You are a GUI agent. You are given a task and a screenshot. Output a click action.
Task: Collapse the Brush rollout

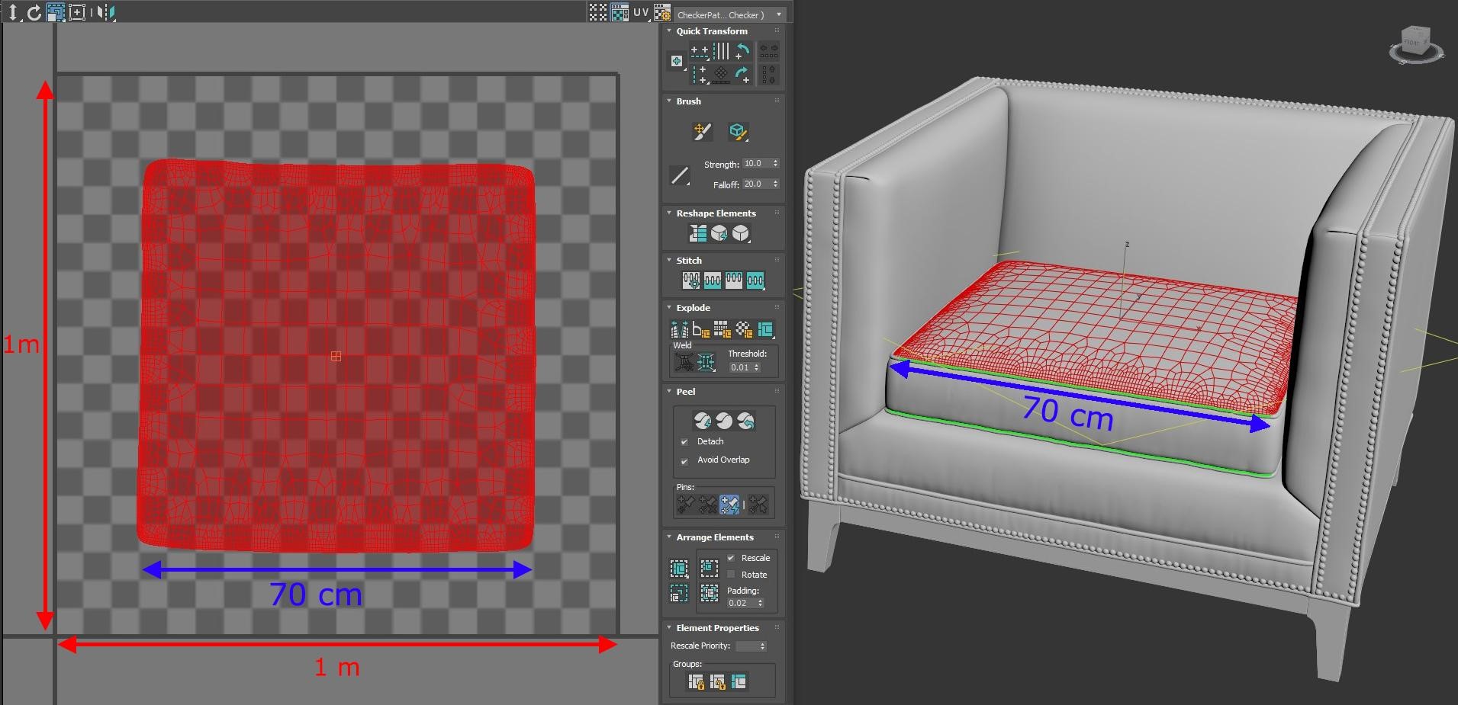669,101
